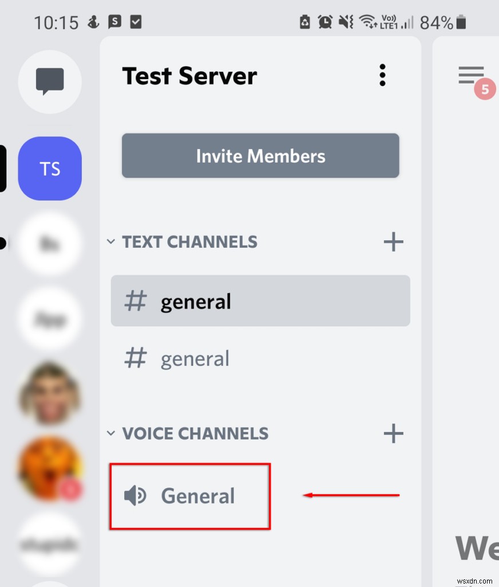Image resolution: width=499 pixels, height=587 pixels.
Task: Collapse the VOICE CHANNELS section
Action: [110, 434]
